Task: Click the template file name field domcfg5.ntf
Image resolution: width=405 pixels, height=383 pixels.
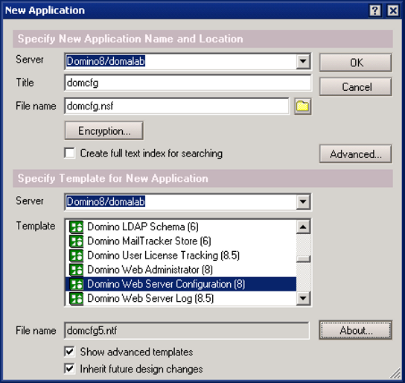Action: [186, 330]
